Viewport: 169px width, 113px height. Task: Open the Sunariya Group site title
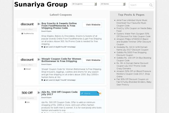tap(41, 5)
